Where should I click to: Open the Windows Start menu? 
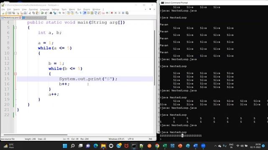(x=65, y=146)
